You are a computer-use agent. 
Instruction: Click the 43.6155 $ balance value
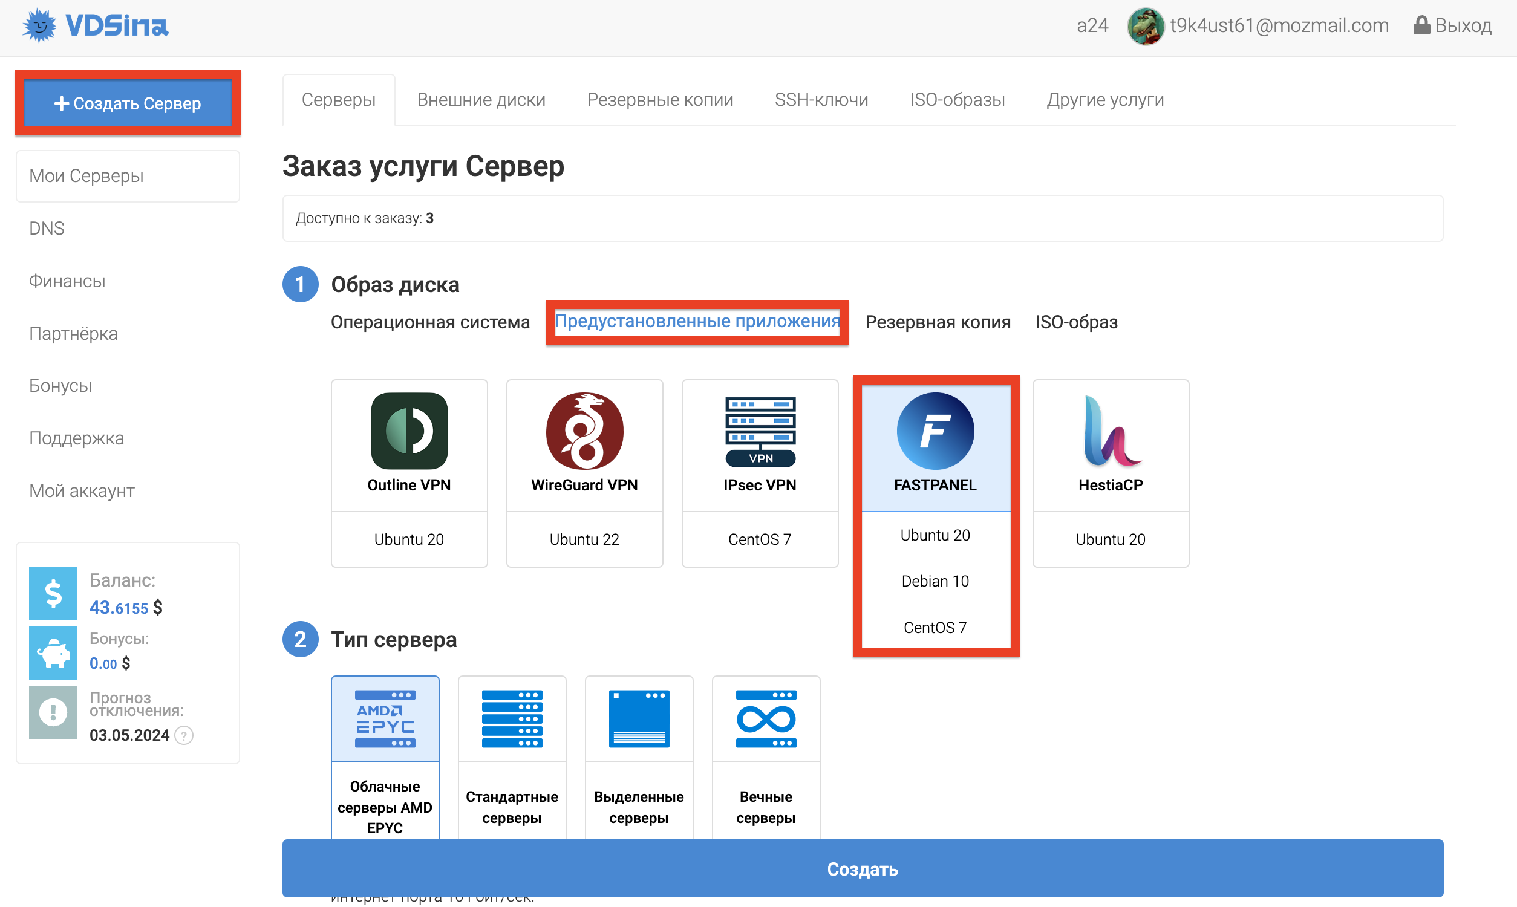[x=126, y=608]
